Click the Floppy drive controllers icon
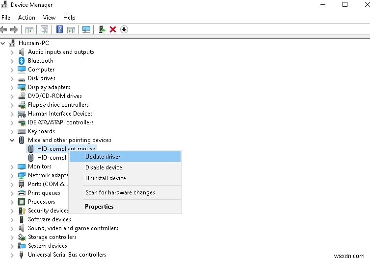The height and width of the screenshot is (261, 370). 22,105
